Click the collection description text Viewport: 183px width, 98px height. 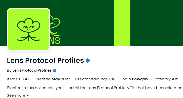tap(95, 88)
